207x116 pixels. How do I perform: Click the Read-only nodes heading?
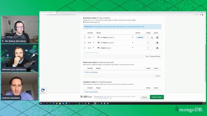pyautogui.click(x=98, y=62)
